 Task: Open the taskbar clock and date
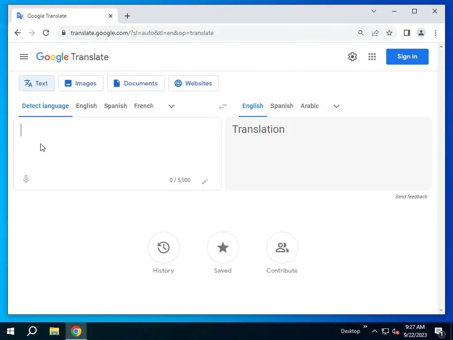pyautogui.click(x=415, y=331)
